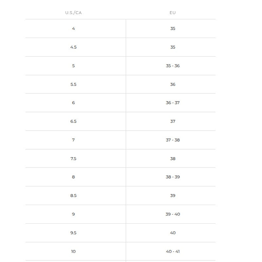Select US size 6.5 cell
Viewport: 262px width, 262px height.
pos(73,122)
